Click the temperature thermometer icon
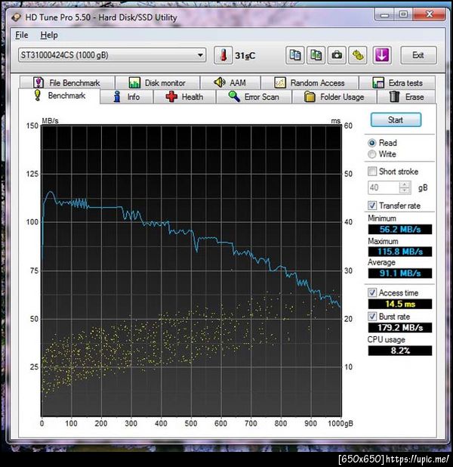The width and height of the screenshot is (453, 467). [x=223, y=55]
